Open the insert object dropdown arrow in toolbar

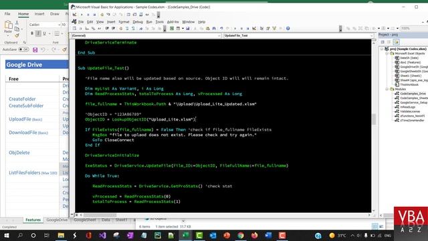183,28
